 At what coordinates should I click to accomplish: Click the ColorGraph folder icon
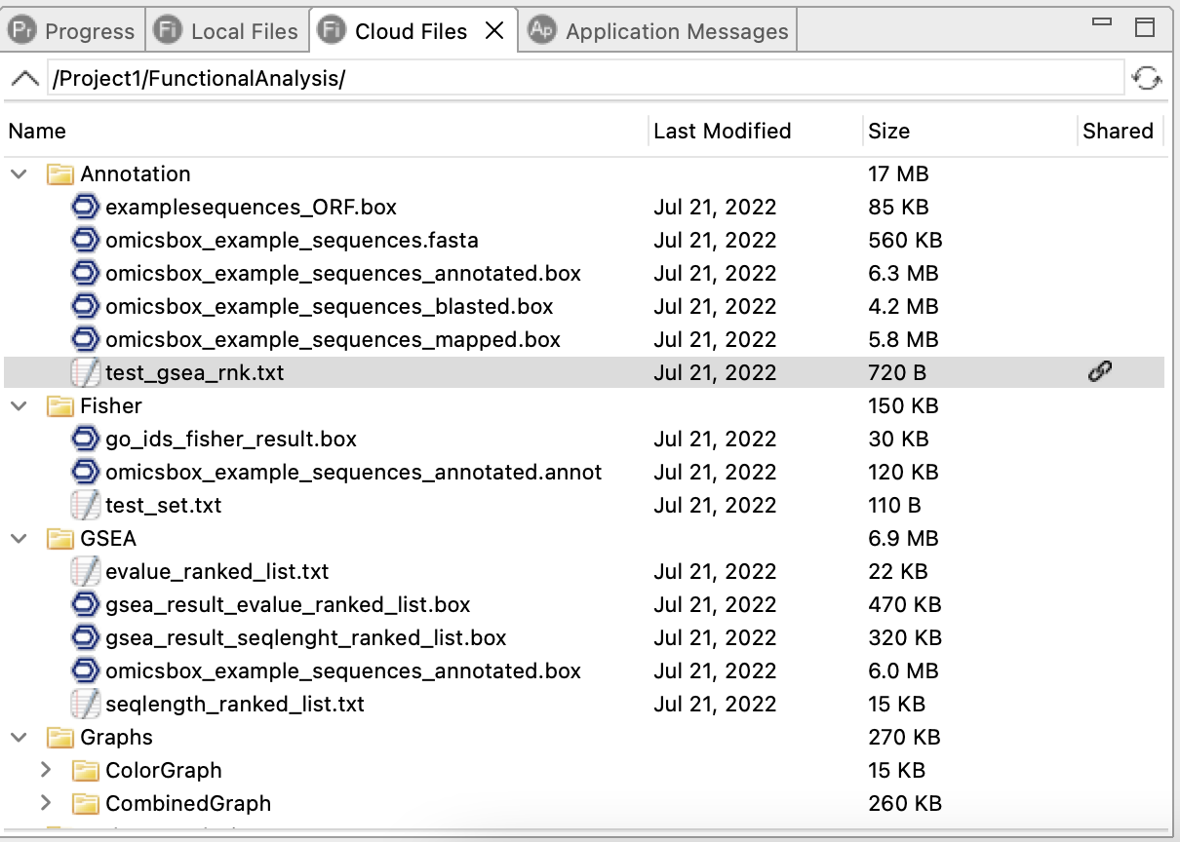[x=86, y=771]
